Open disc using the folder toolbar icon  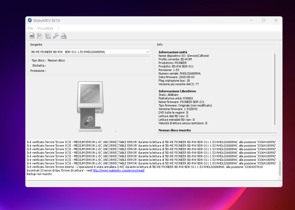point(40,36)
